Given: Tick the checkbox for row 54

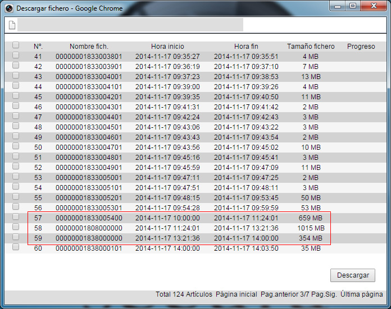Looking at the screenshot, I should click(16, 186).
